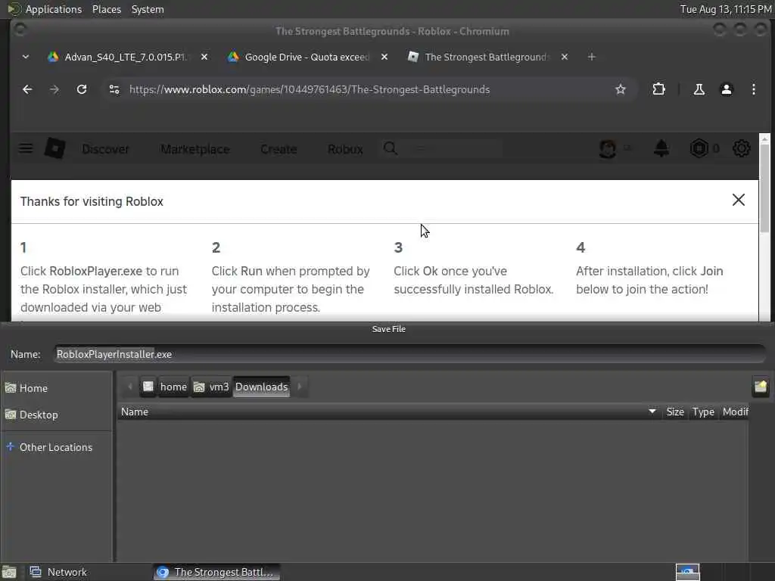Click the workspace switcher in the bottom panel
775x581 pixels.
coord(687,572)
